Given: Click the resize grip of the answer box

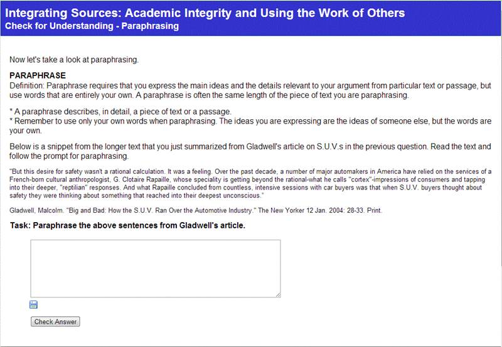Looking at the screenshot, I should coord(278,295).
